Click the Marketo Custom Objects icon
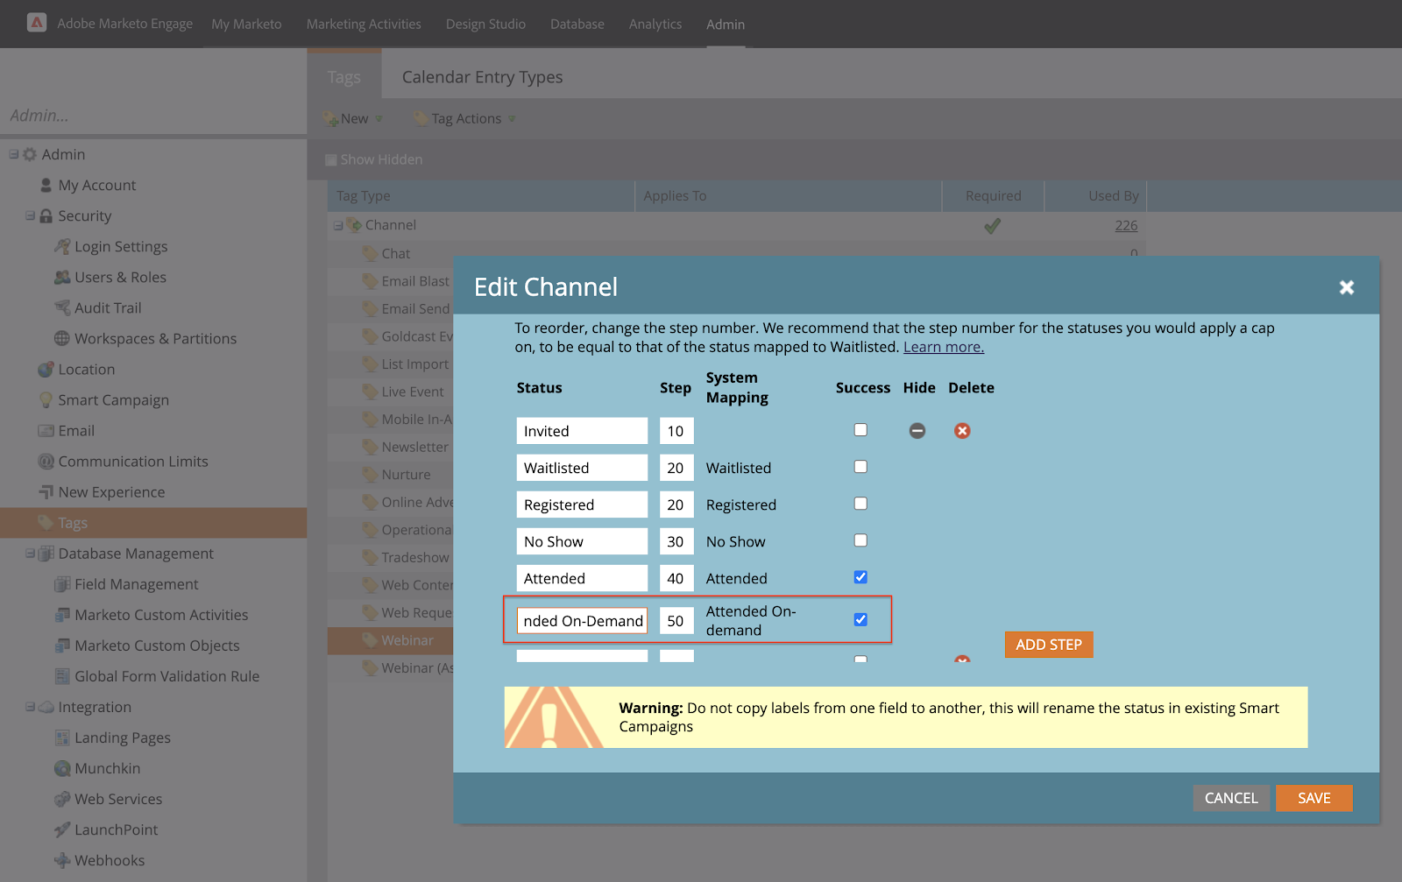1402x882 pixels. click(62, 645)
